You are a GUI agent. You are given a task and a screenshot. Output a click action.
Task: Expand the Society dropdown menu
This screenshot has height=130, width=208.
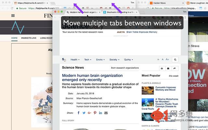114,60
